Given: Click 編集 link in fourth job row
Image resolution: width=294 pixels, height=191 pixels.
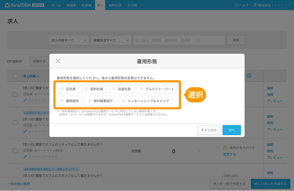Looking at the screenshot, I should pyautogui.click(x=270, y=173).
